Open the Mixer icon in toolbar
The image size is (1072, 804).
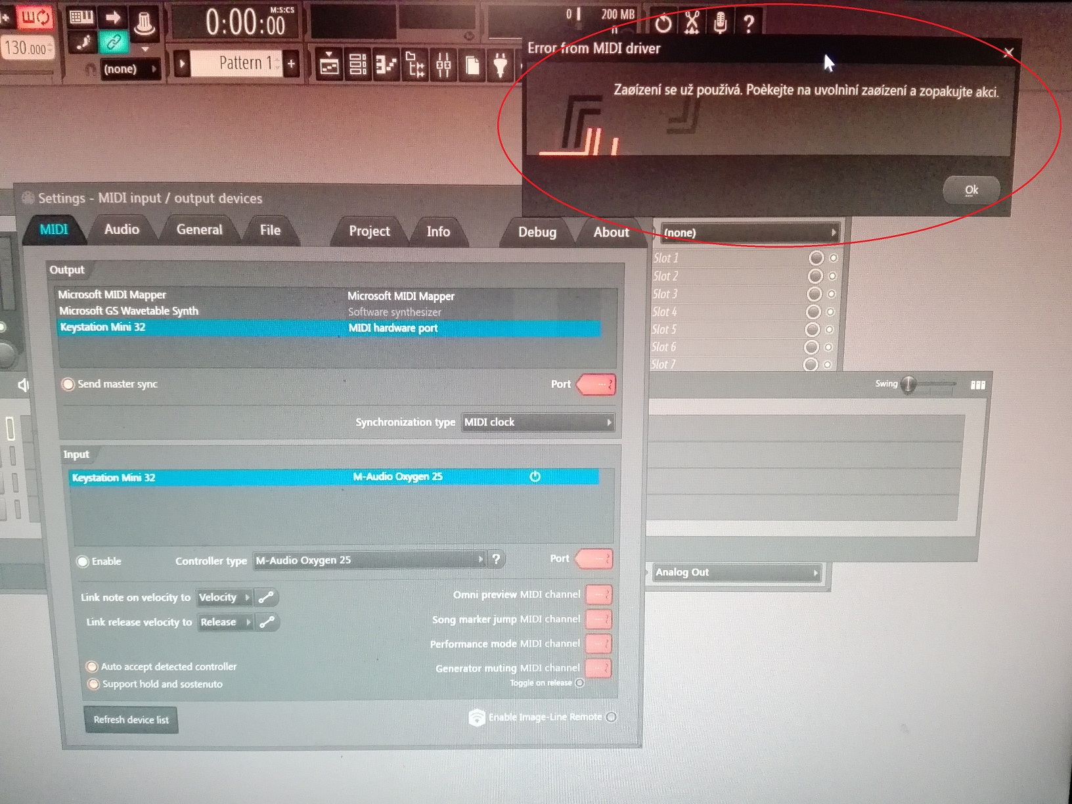(443, 65)
